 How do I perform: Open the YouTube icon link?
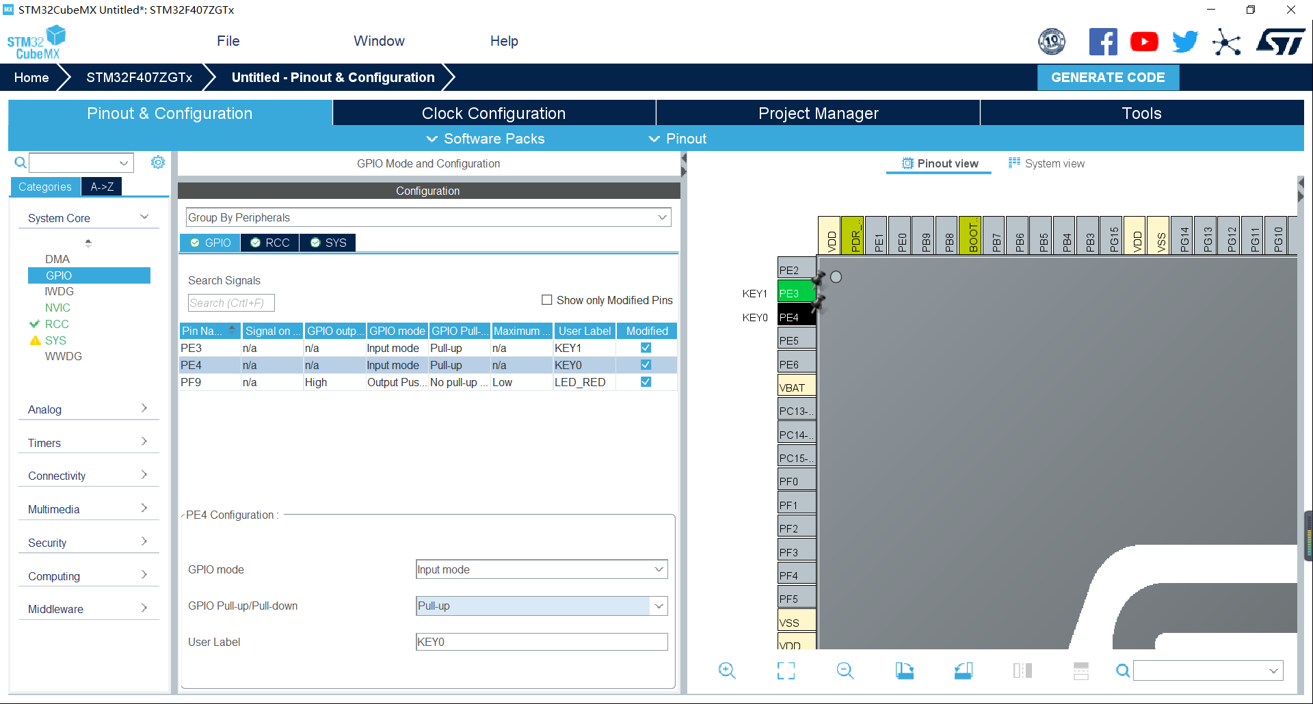(x=1144, y=42)
